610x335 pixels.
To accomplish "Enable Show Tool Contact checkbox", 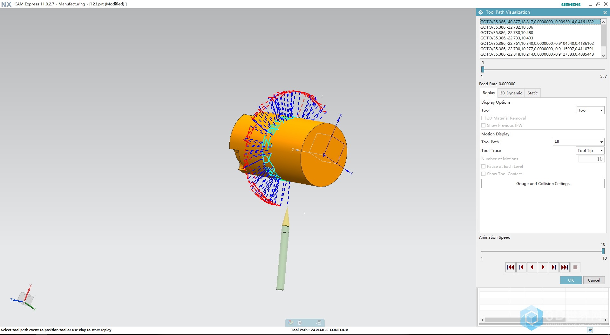I will [484, 174].
